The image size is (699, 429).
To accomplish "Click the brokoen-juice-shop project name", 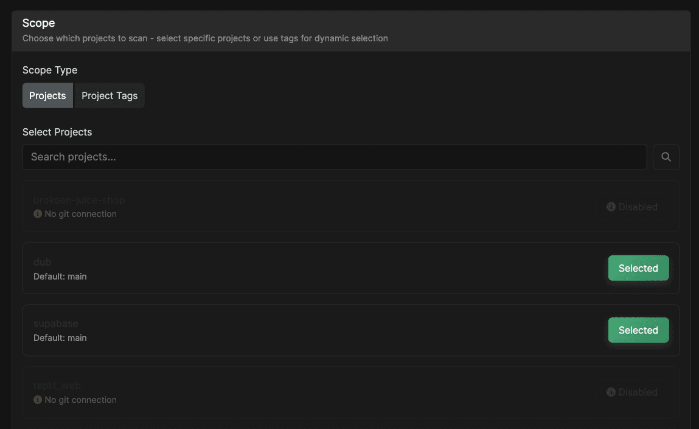I will click(x=79, y=200).
